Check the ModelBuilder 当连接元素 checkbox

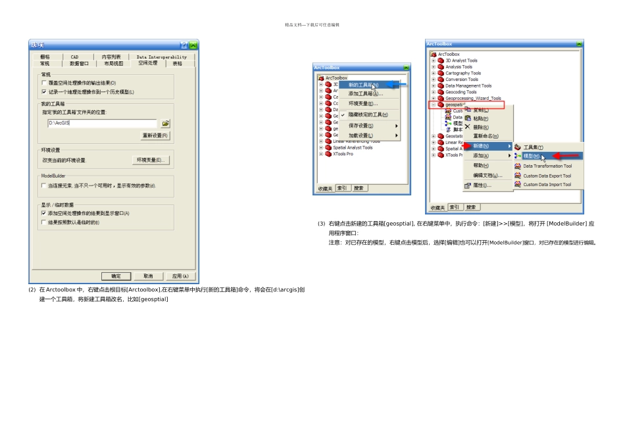tap(44, 185)
